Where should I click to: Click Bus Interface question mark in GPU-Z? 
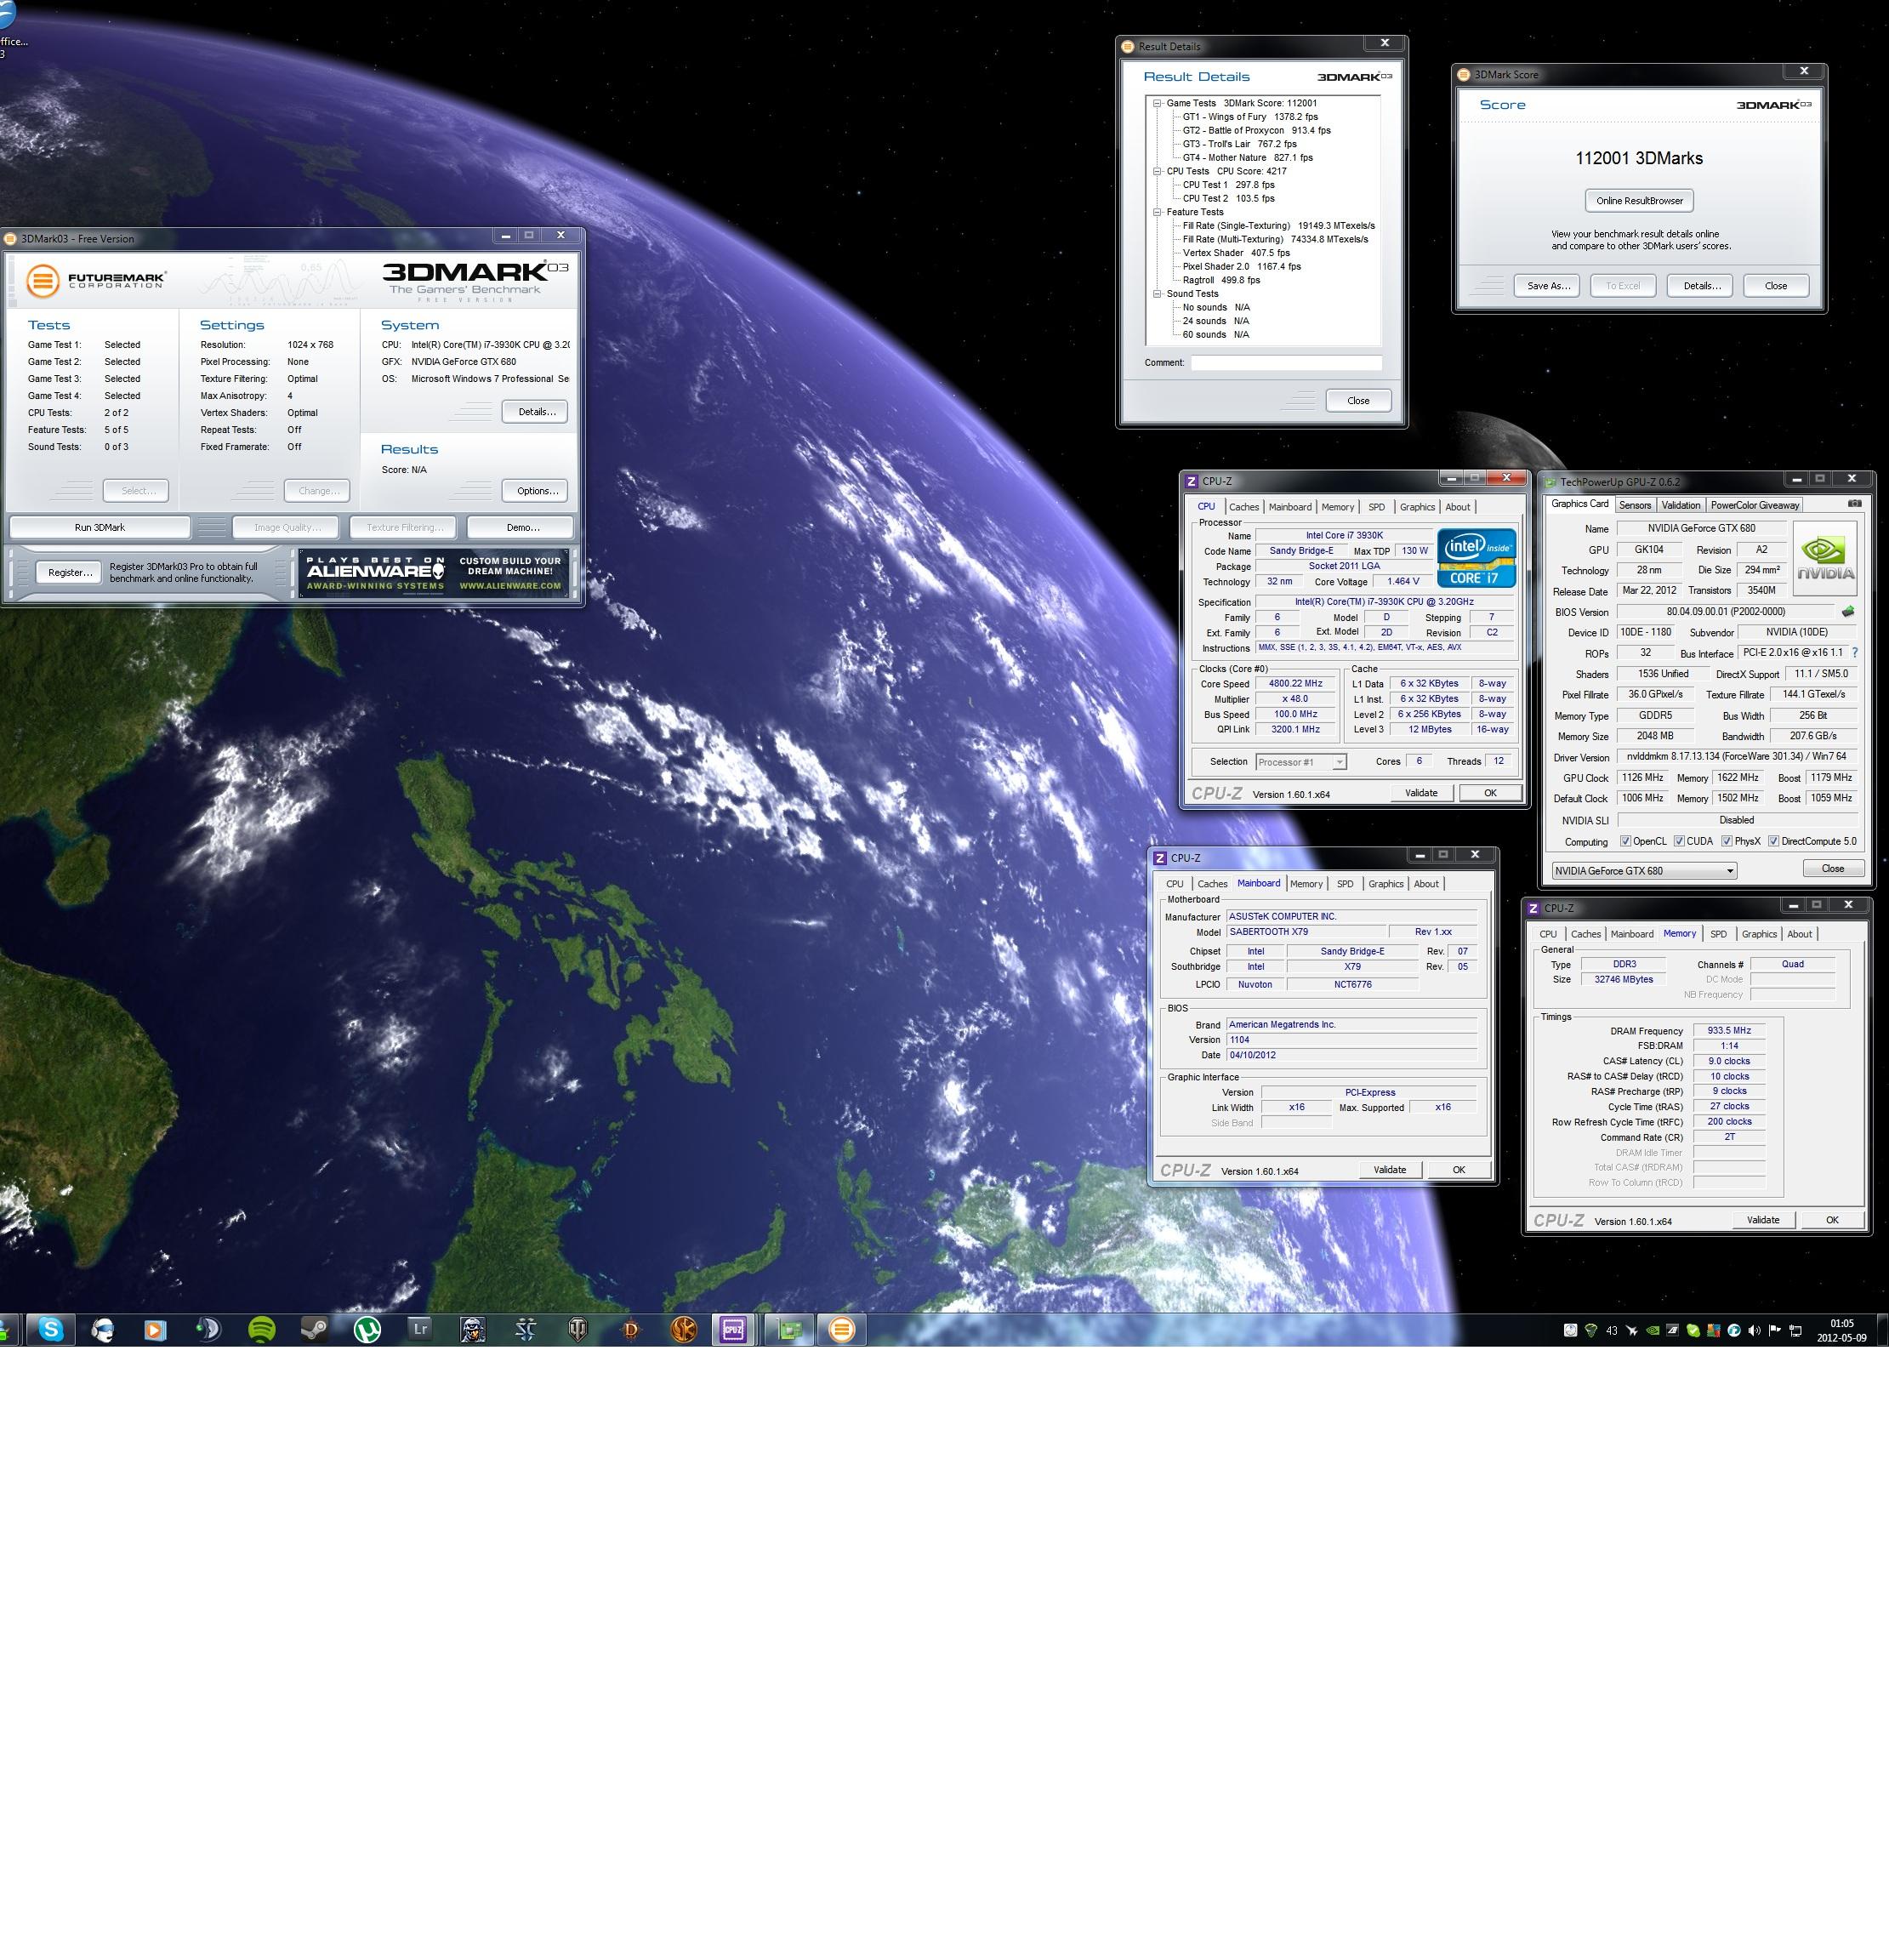pyautogui.click(x=1855, y=653)
